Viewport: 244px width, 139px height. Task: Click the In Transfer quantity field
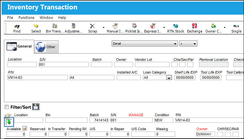pyautogui.click(x=58, y=134)
